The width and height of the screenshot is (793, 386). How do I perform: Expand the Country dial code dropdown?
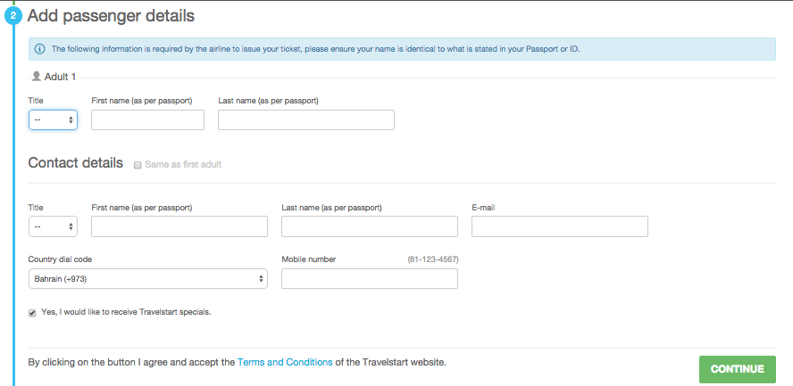coord(148,278)
